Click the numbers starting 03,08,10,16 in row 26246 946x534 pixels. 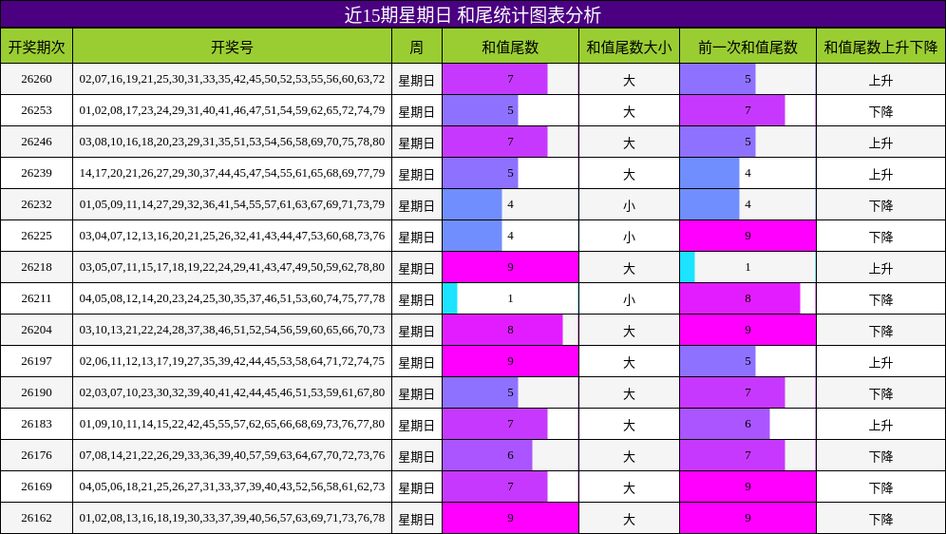coord(233,142)
